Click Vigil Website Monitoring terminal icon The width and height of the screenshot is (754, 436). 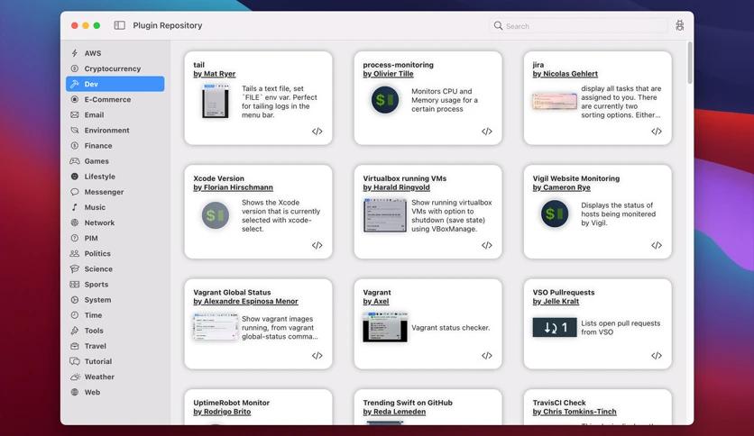click(555, 213)
